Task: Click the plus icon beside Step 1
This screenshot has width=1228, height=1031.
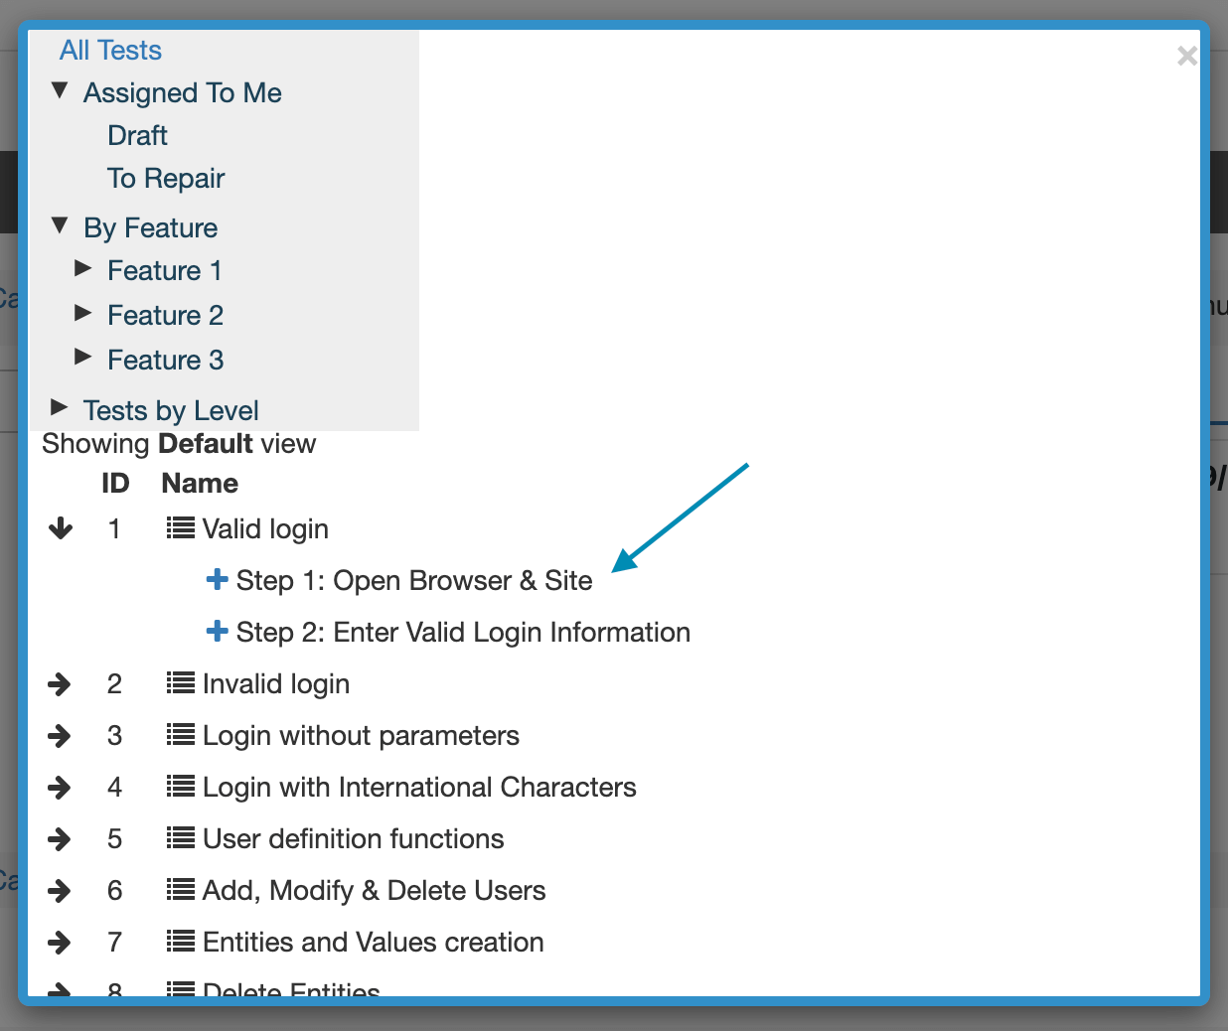Action: coord(217,580)
